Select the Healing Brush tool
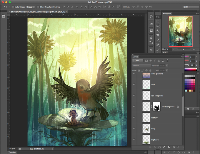 point(158,45)
